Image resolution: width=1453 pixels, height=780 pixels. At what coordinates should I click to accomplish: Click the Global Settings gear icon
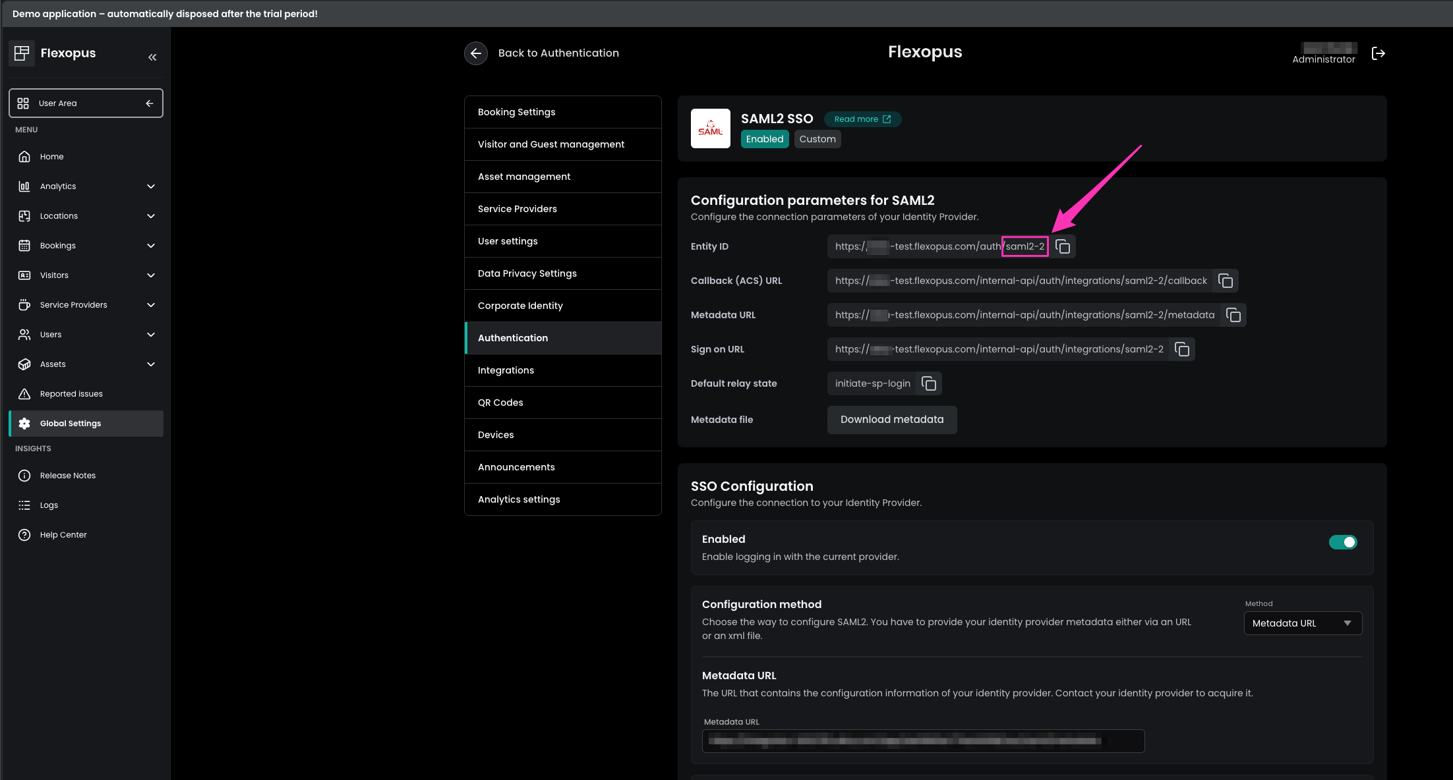tap(24, 424)
